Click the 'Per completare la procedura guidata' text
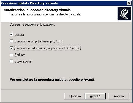This screenshot has width=133, height=103. [x=52, y=80]
